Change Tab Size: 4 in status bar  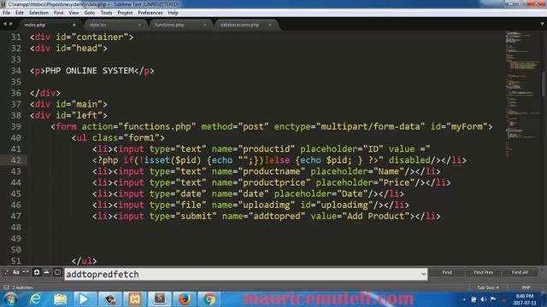(488, 287)
